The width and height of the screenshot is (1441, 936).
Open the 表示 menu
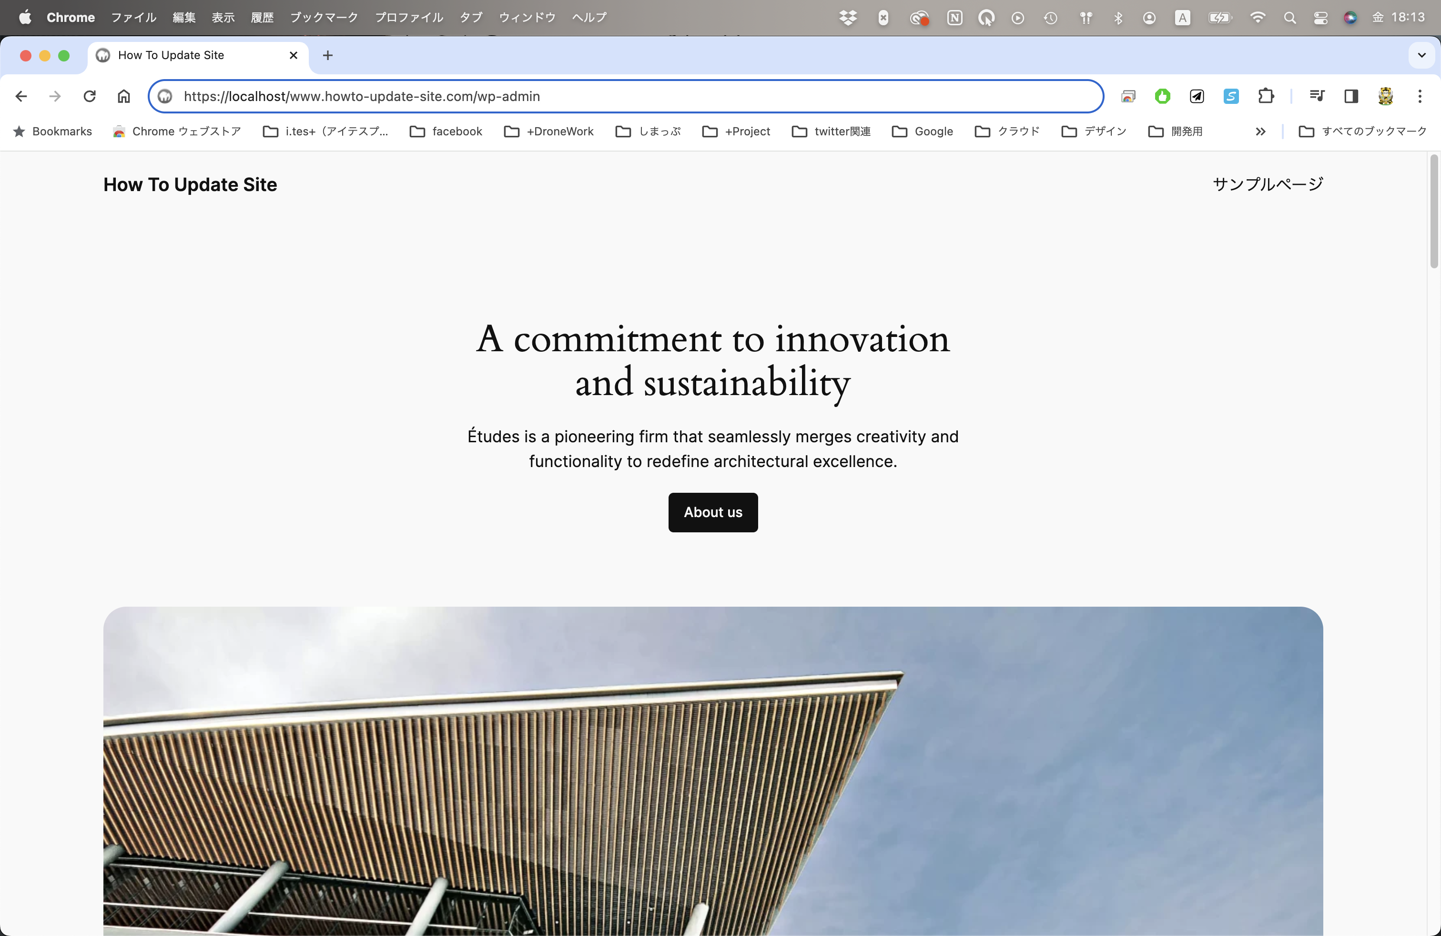[x=223, y=18]
